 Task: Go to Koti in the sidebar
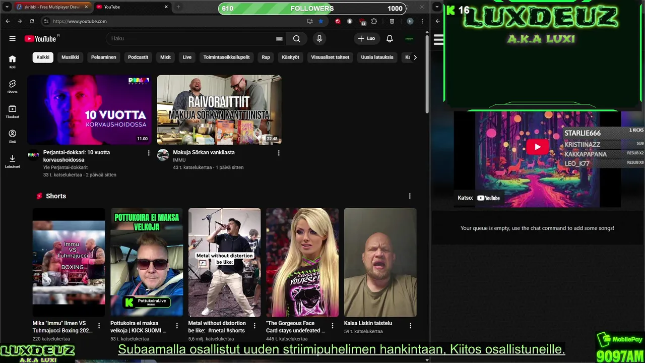[x=12, y=62]
